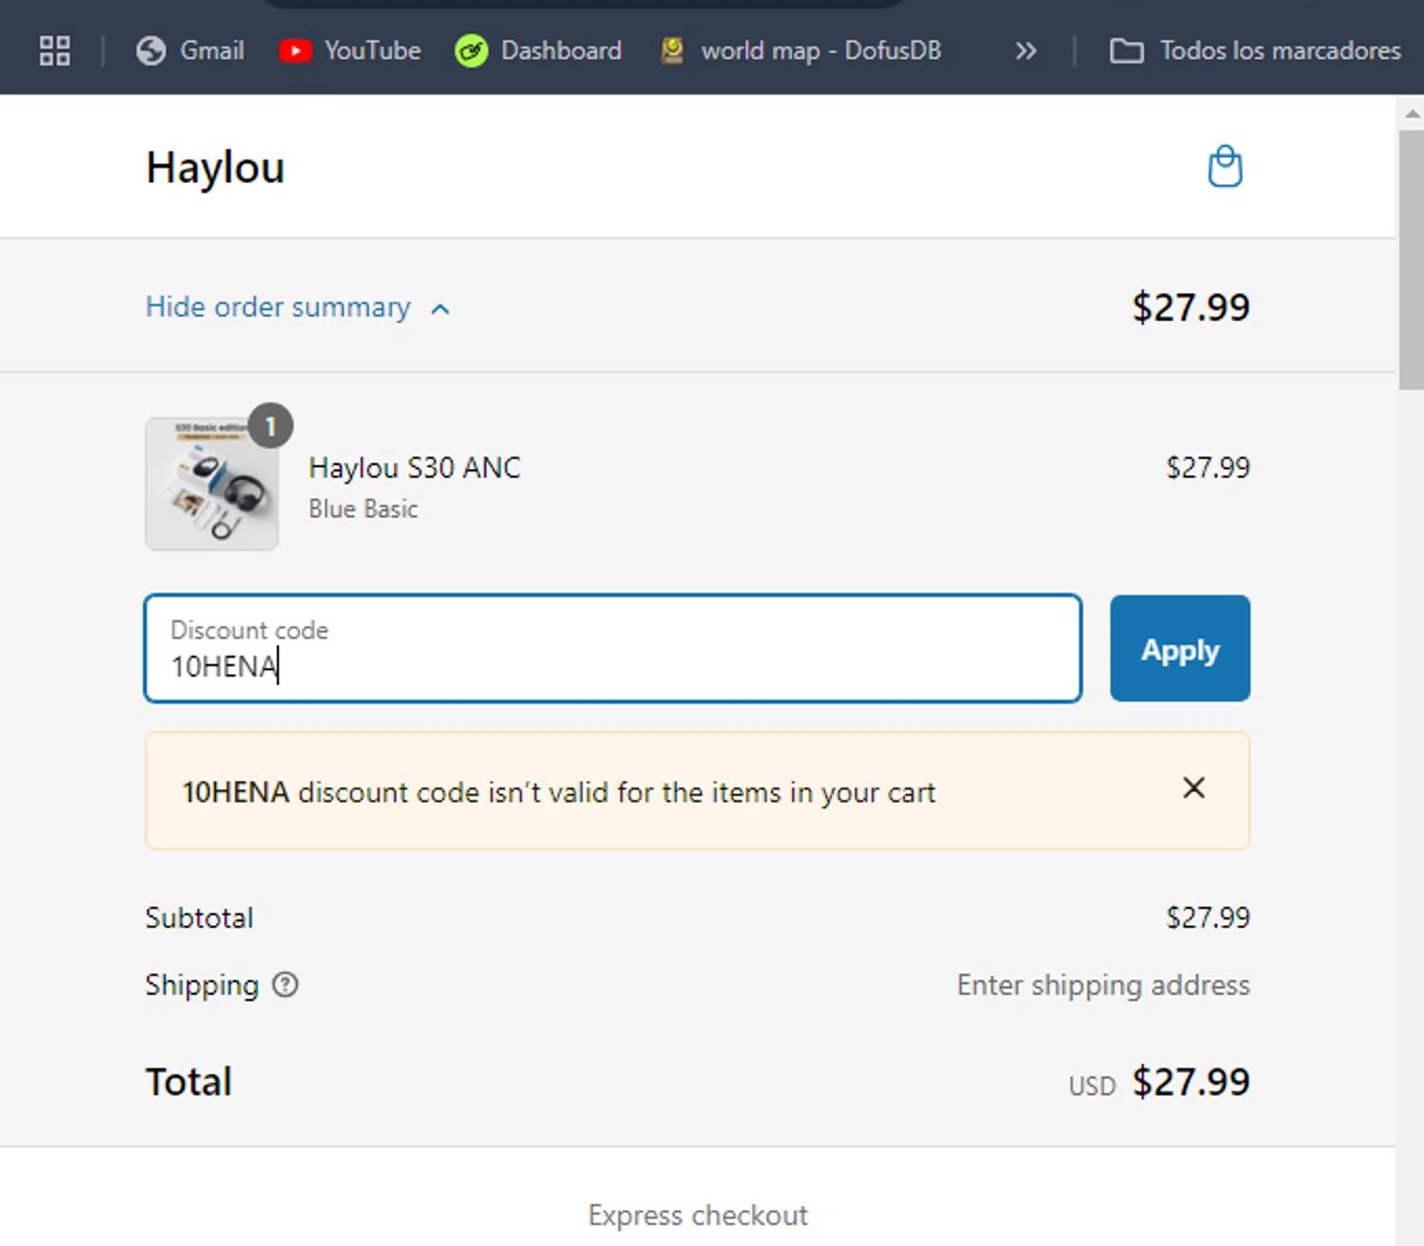The height and width of the screenshot is (1246, 1424).
Task: Click the Haylou S30 ANC product thumbnail
Action: click(212, 485)
